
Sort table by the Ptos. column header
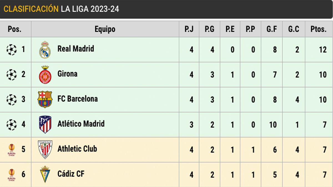319,29
